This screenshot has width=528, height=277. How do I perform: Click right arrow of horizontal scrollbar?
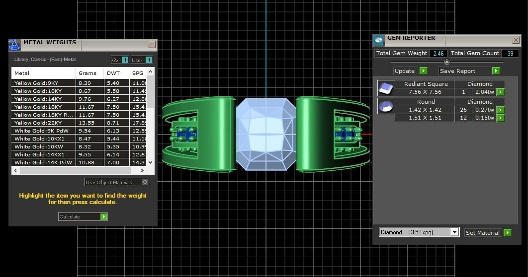tap(142, 170)
